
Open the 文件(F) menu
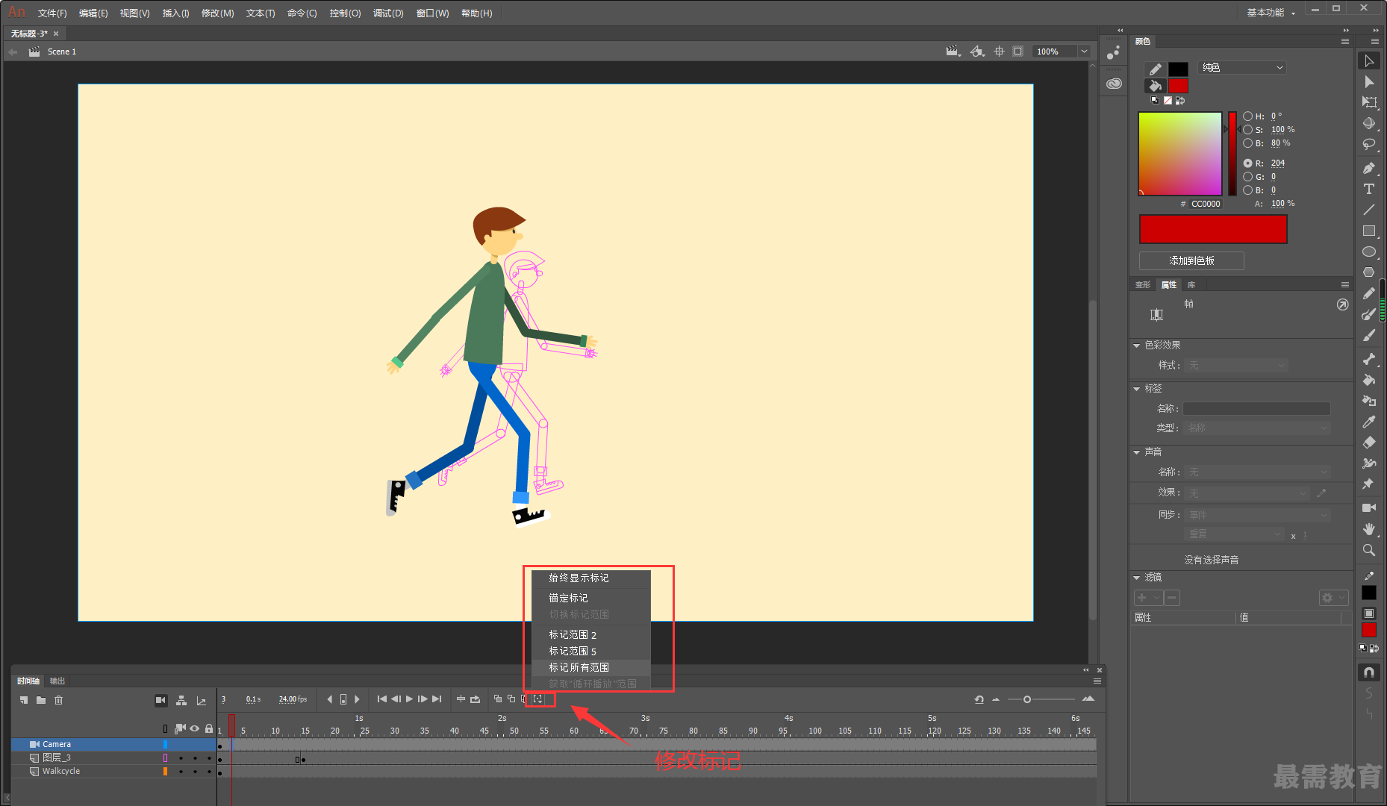52,13
